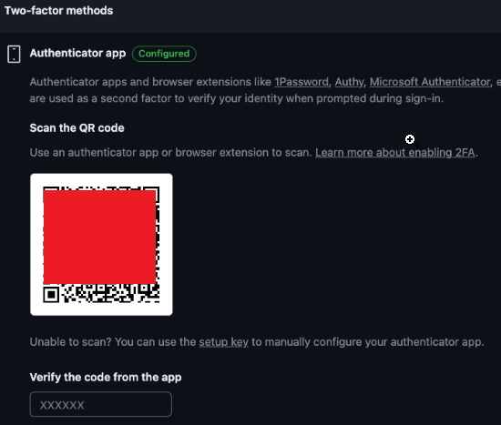Open the 1Password link
The height and width of the screenshot is (425, 501).
[x=302, y=82]
